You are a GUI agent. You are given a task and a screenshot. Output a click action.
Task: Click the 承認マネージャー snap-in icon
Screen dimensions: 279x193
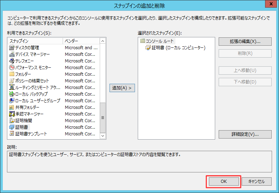point(12,114)
